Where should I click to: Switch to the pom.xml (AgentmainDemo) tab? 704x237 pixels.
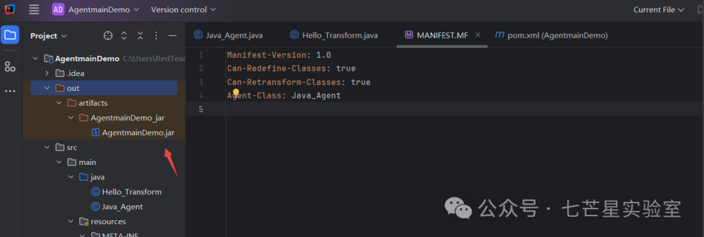coord(551,35)
